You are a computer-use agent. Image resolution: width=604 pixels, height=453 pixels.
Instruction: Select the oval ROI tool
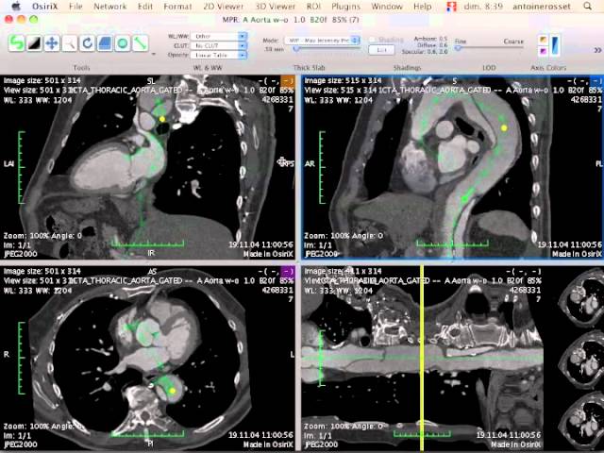(x=123, y=43)
